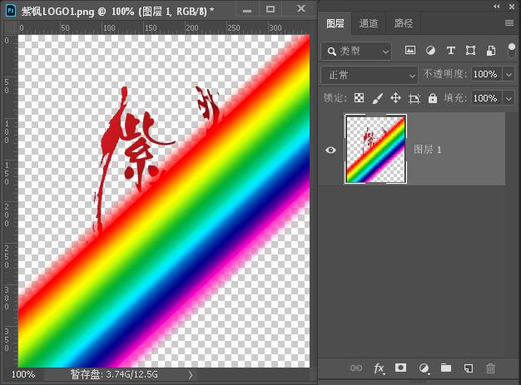Click the 不透明度 label
Viewport: 521px width, 385px height.
445,74
